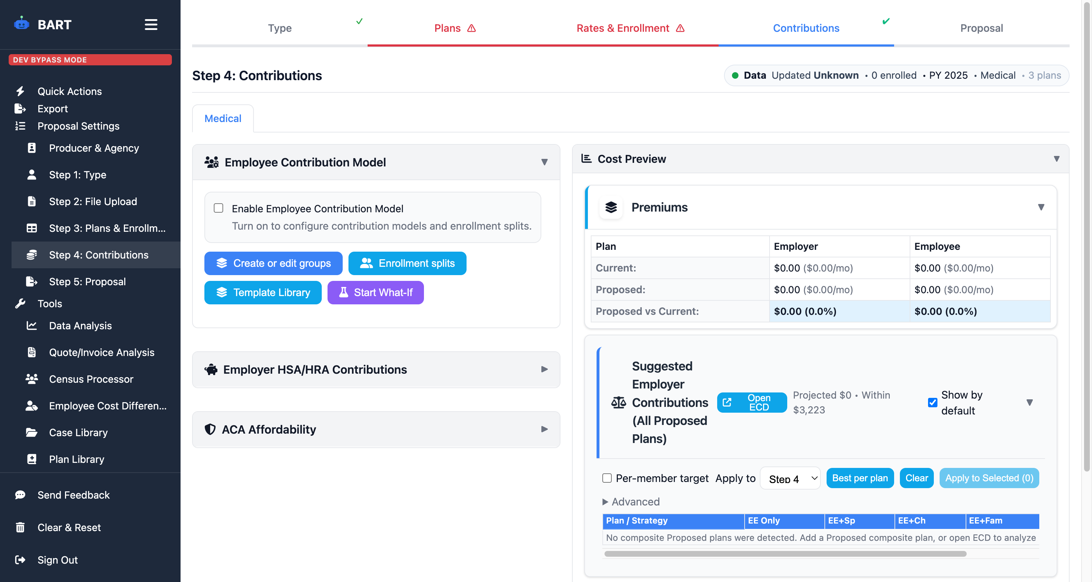The image size is (1092, 582).
Task: Select the Census Processor tool
Action: tap(91, 379)
